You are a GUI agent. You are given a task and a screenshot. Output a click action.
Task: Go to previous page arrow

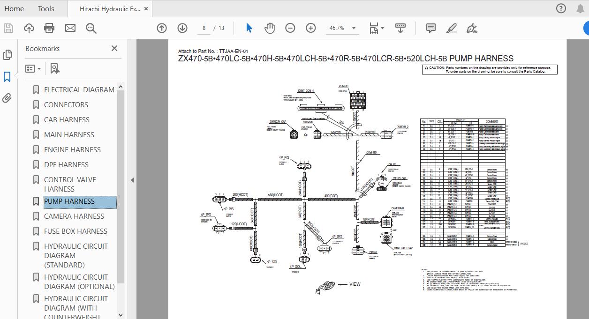point(162,28)
